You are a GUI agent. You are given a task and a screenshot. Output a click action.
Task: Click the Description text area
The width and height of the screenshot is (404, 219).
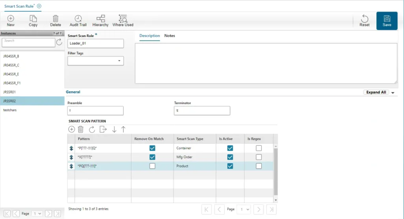click(266, 63)
